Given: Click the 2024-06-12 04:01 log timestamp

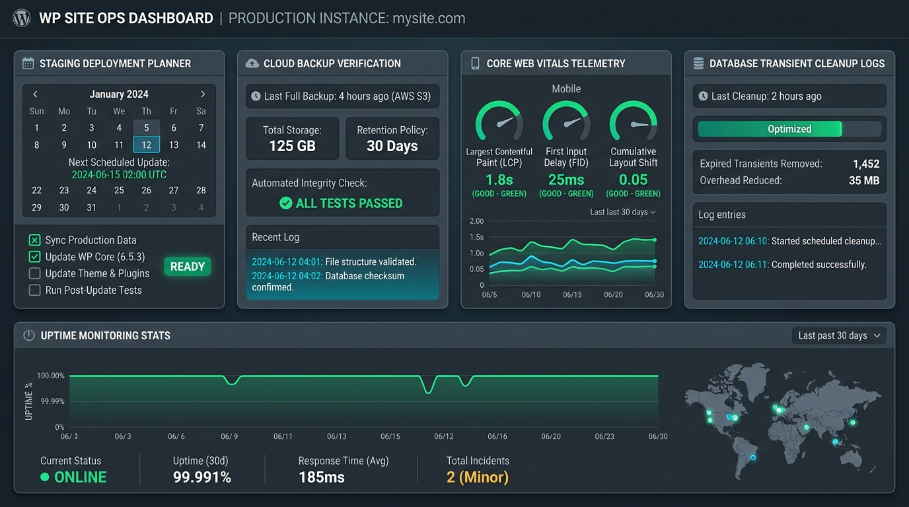Looking at the screenshot, I should point(287,261).
